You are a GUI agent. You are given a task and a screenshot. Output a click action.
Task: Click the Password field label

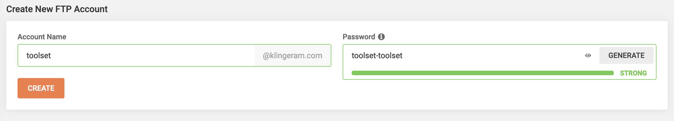(359, 37)
